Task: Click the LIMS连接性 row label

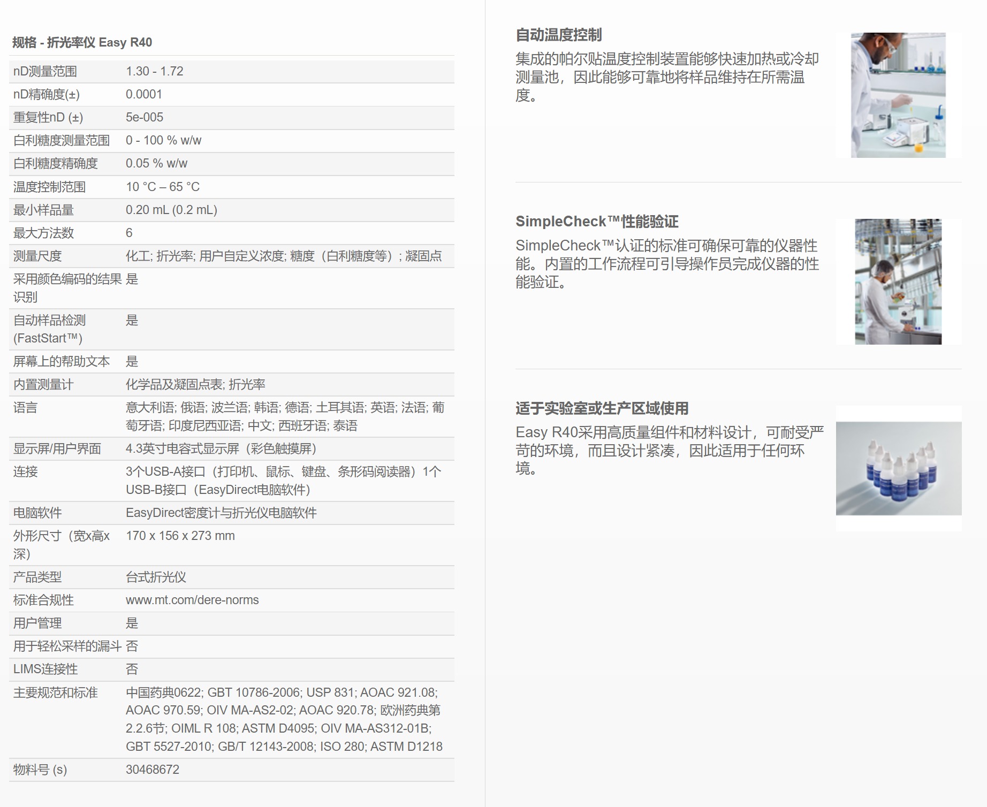Action: 45,669
